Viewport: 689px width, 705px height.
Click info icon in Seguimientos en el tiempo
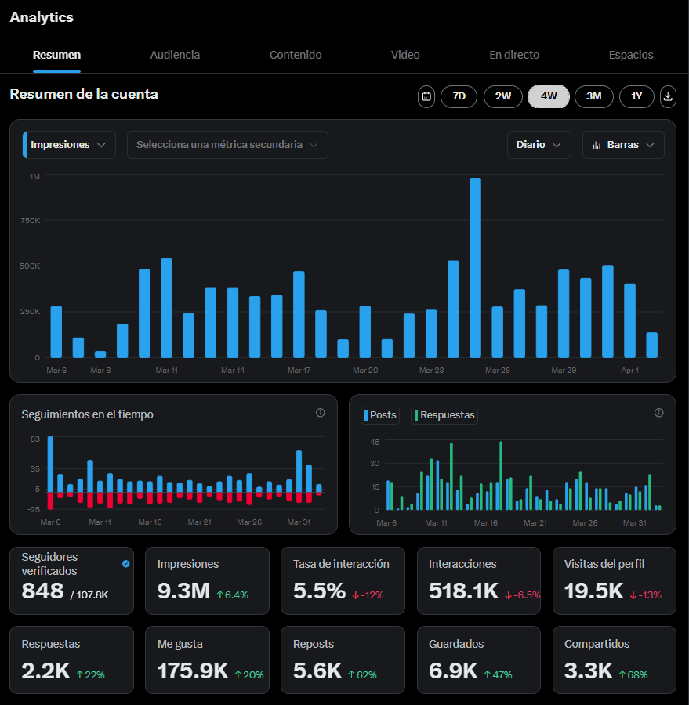tap(320, 413)
